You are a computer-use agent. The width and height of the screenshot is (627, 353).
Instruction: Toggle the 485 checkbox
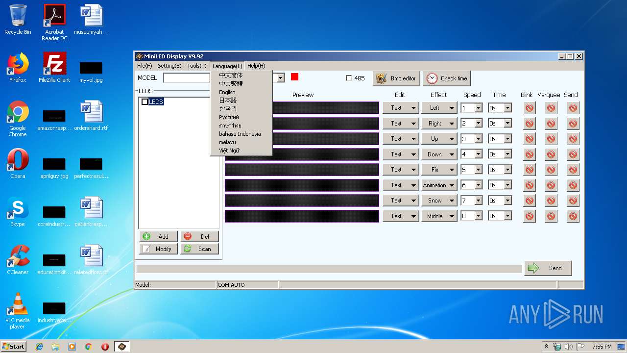(x=349, y=78)
